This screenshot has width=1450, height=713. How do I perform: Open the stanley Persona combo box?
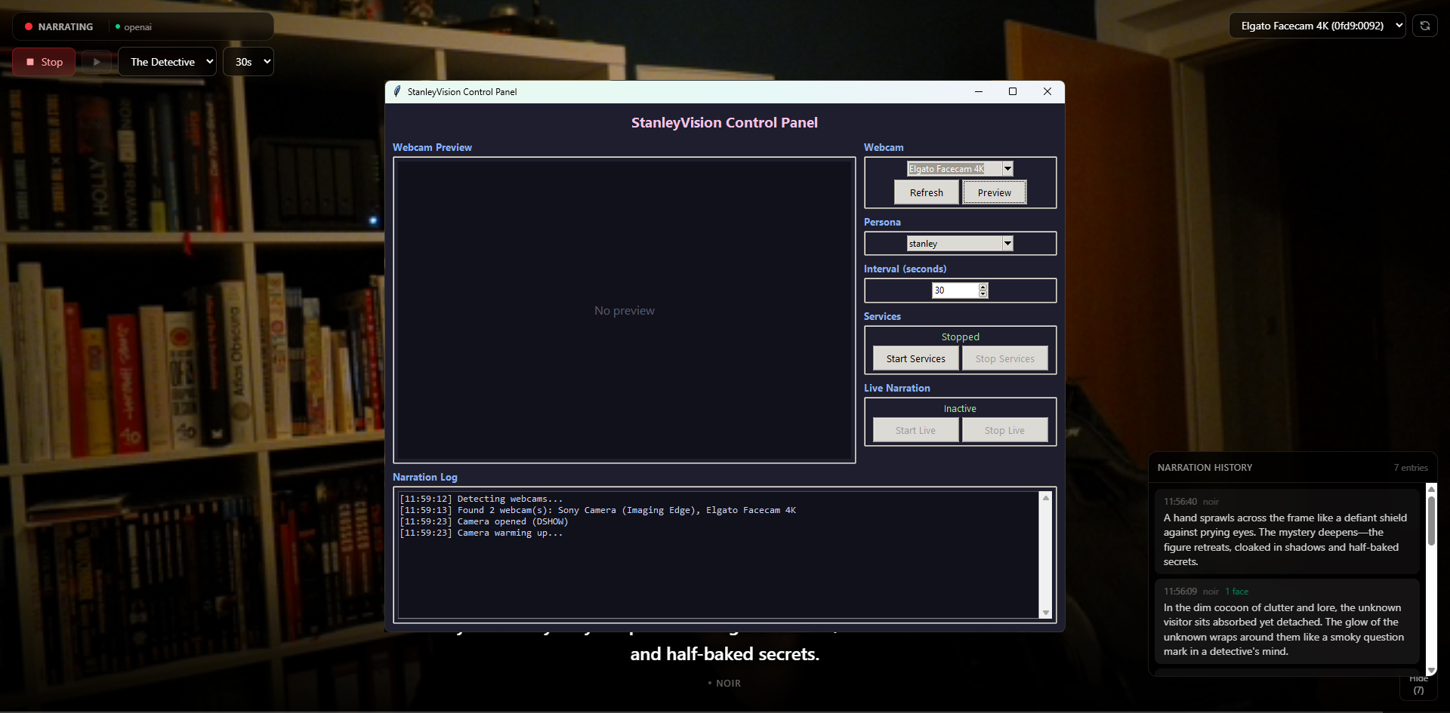[1007, 243]
